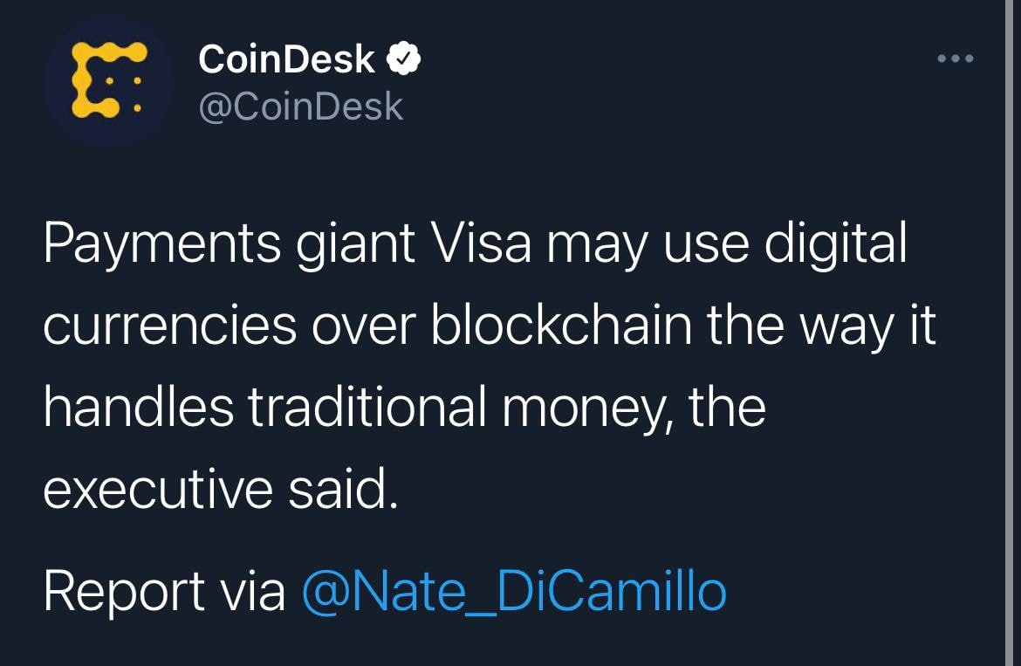This screenshot has height=666, width=1021.
Task: Select the tweet text starting 'Payments giant Visa'
Action: [x=490, y=366]
